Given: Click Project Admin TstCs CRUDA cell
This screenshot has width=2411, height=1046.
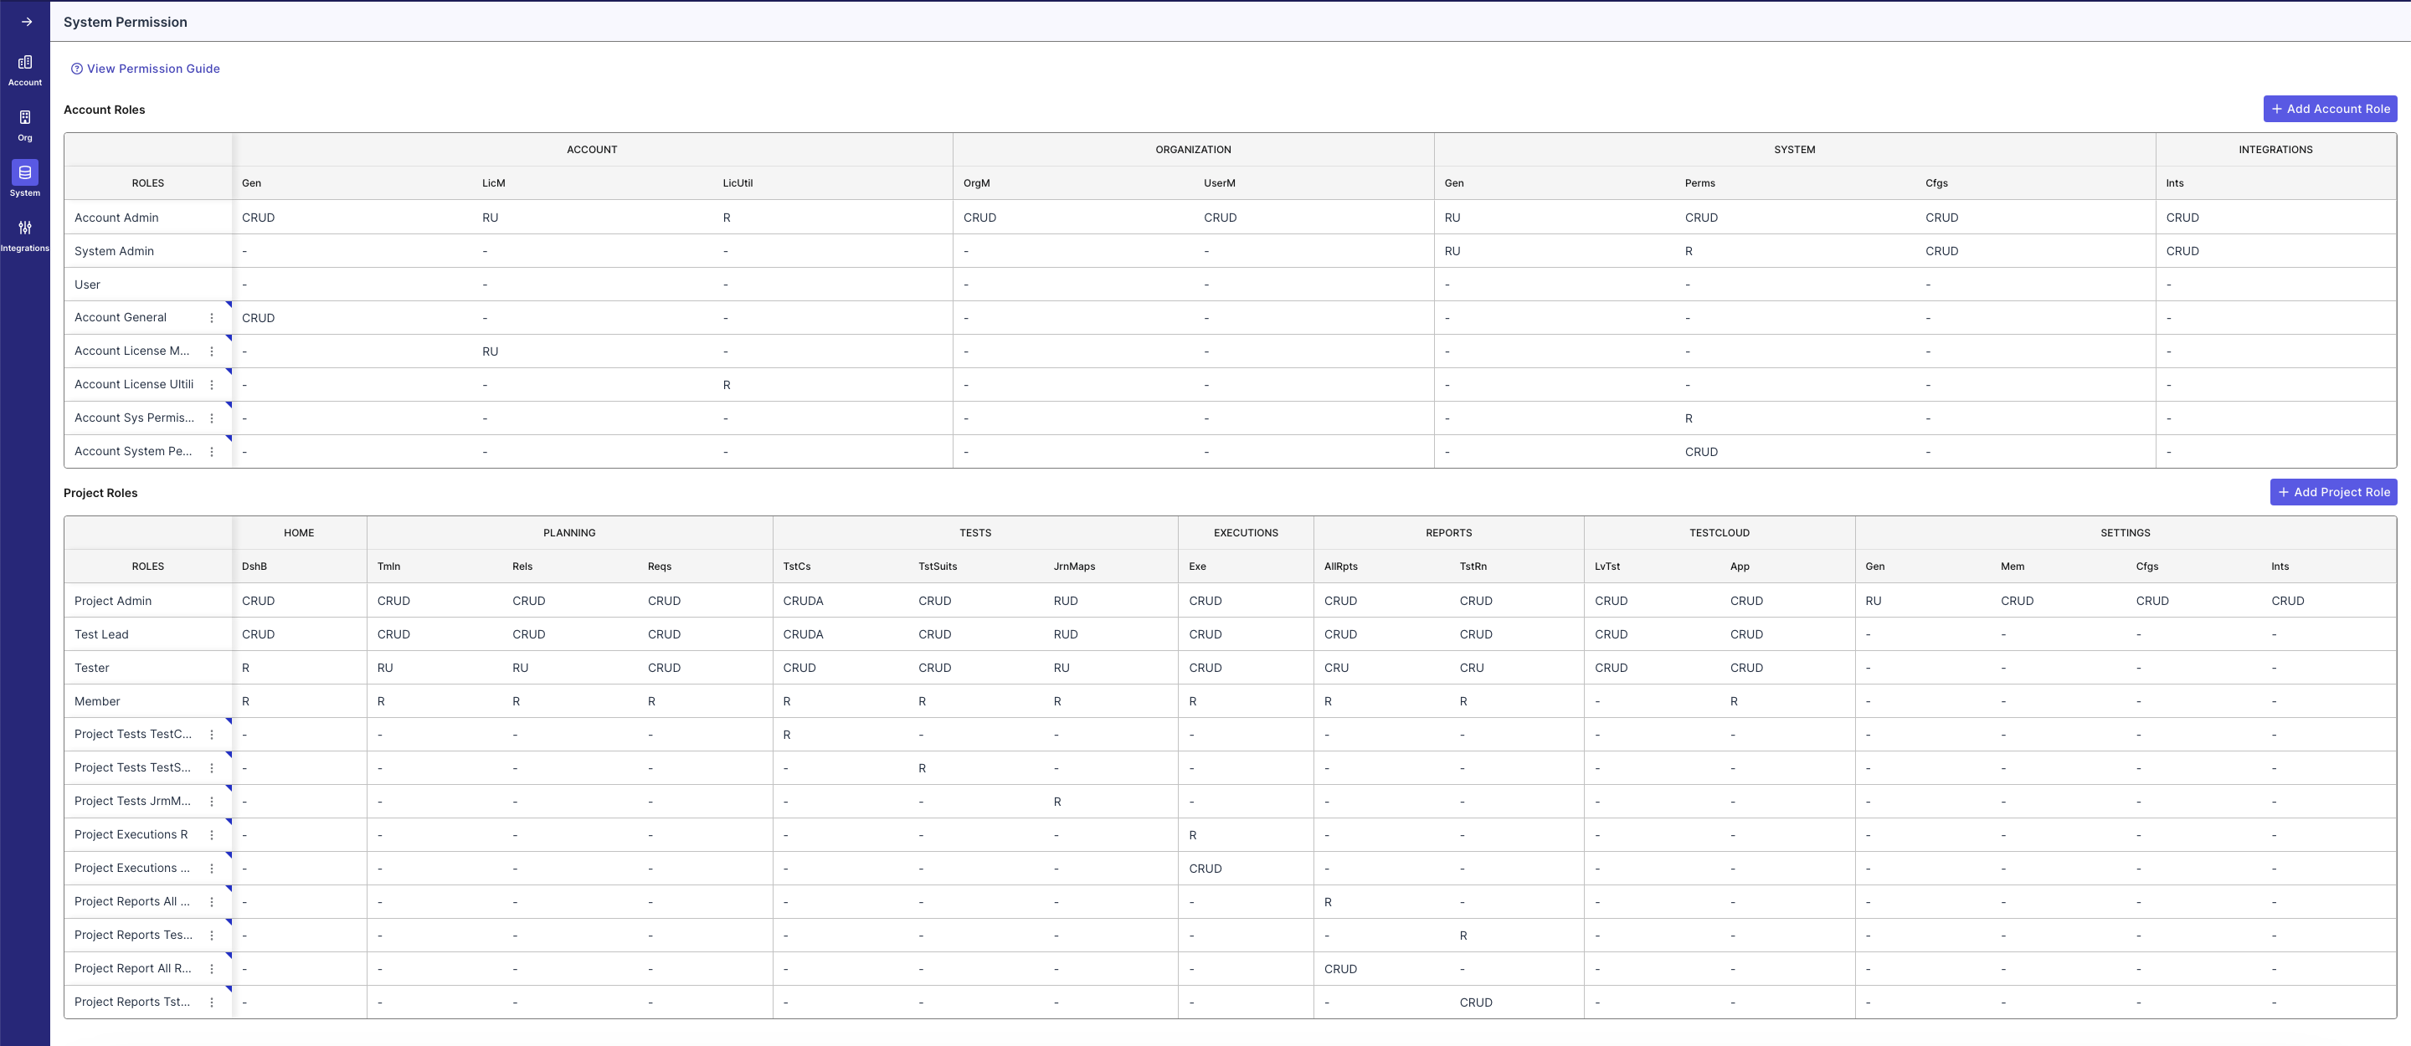Looking at the screenshot, I should (803, 601).
